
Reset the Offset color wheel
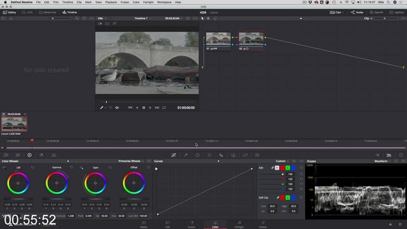pyautogui.click(x=149, y=167)
